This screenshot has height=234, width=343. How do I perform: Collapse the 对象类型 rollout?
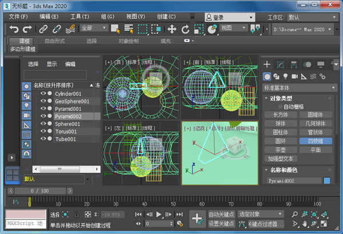(x=280, y=98)
